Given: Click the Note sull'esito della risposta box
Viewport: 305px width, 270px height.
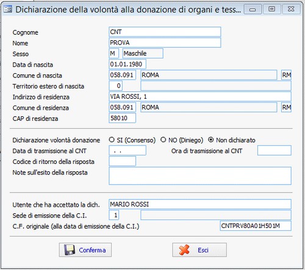Looking at the screenshot, I should [x=200, y=176].
